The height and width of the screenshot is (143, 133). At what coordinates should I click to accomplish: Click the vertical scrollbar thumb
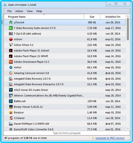click(128, 29)
